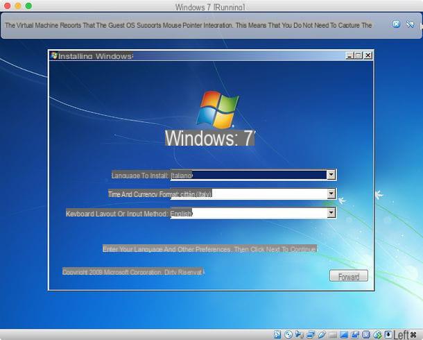Click the Left ⌘ host key indicator
Viewport: 423px width, 340px height.
(405, 335)
